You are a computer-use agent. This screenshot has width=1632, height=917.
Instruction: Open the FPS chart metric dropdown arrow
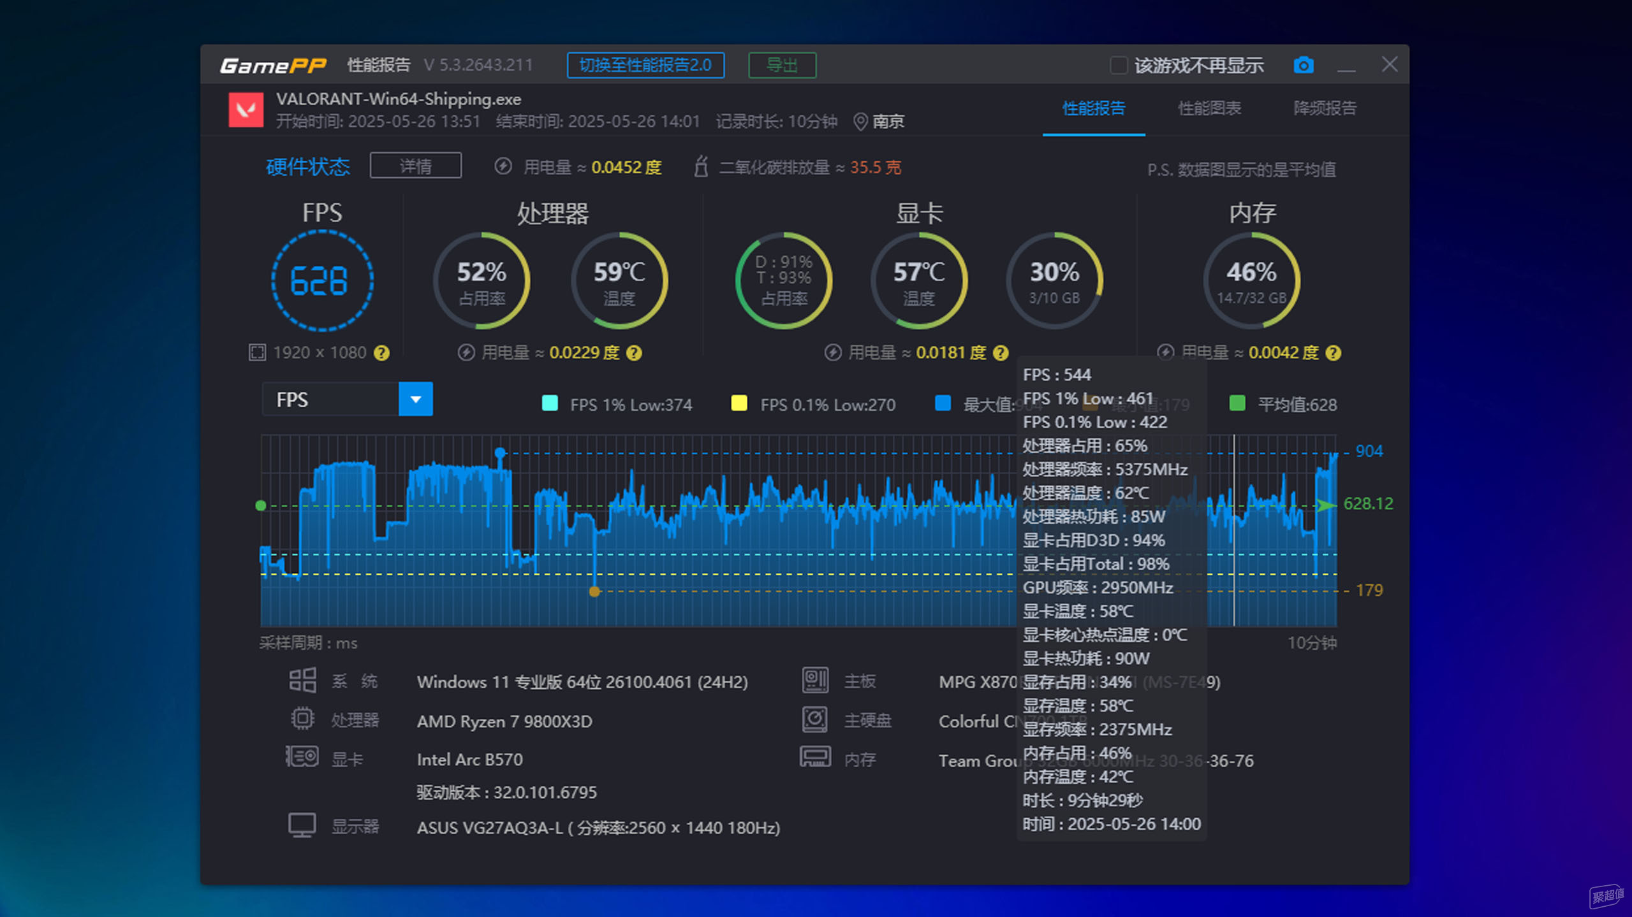416,400
